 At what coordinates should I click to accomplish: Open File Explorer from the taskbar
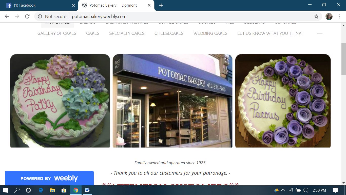[52, 190]
